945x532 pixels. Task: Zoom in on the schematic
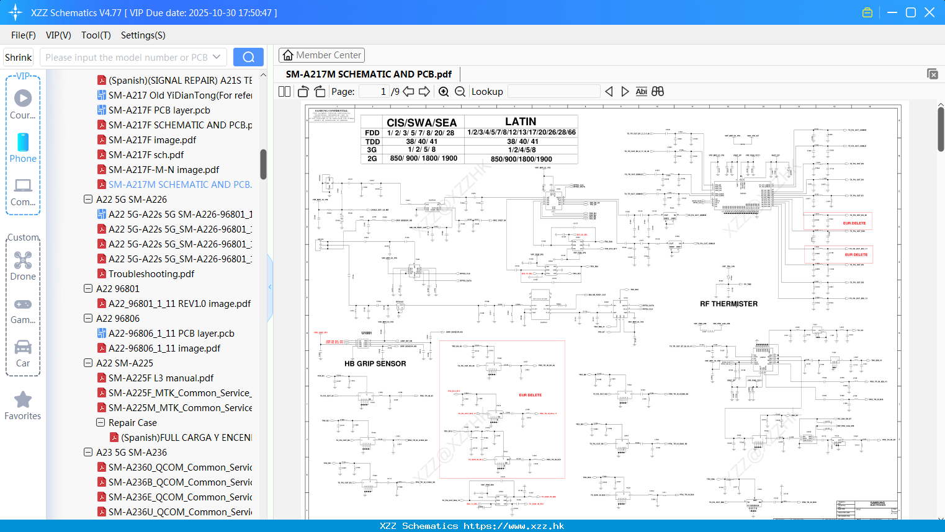tap(444, 92)
